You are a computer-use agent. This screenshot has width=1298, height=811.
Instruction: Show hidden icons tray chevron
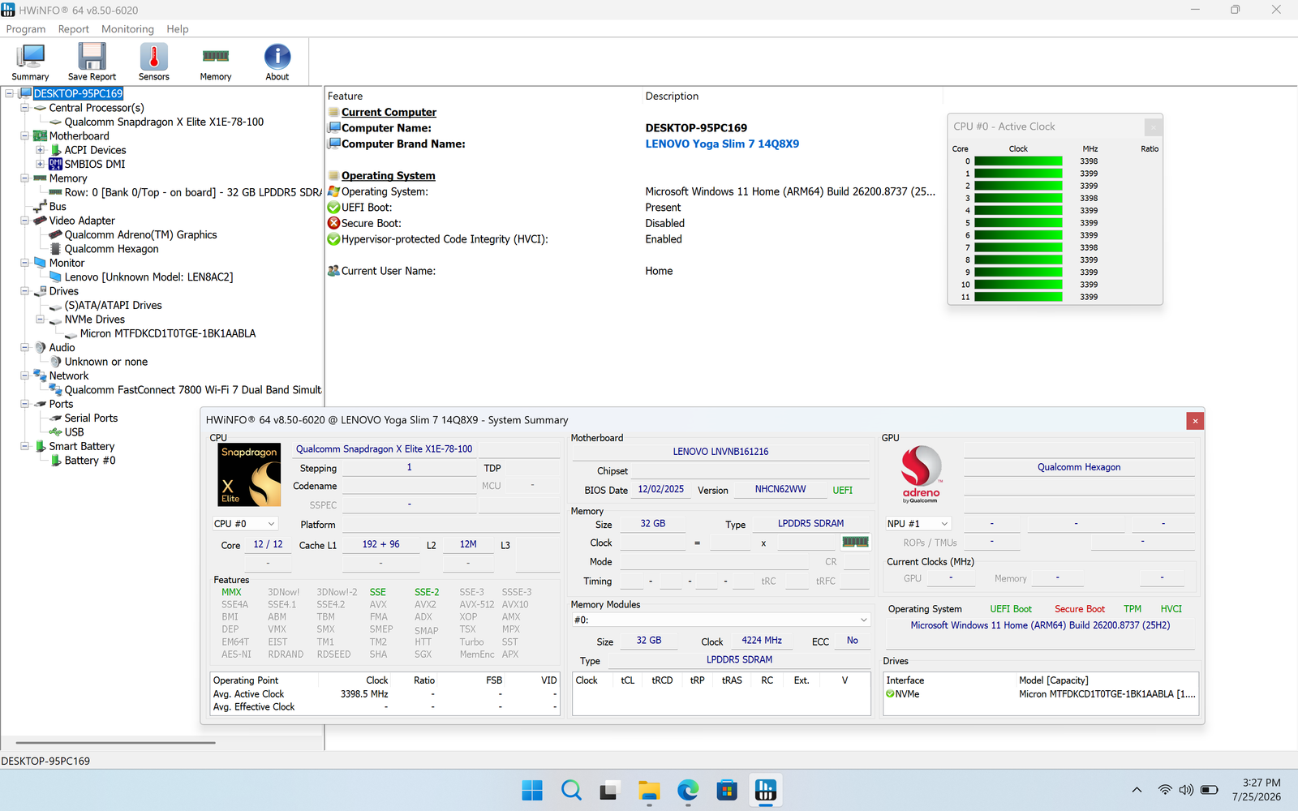point(1137,790)
